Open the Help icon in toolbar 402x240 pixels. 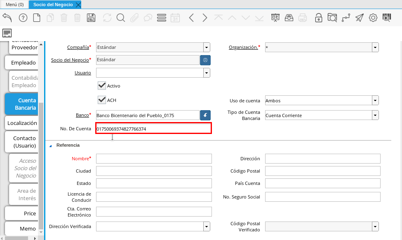point(23,18)
